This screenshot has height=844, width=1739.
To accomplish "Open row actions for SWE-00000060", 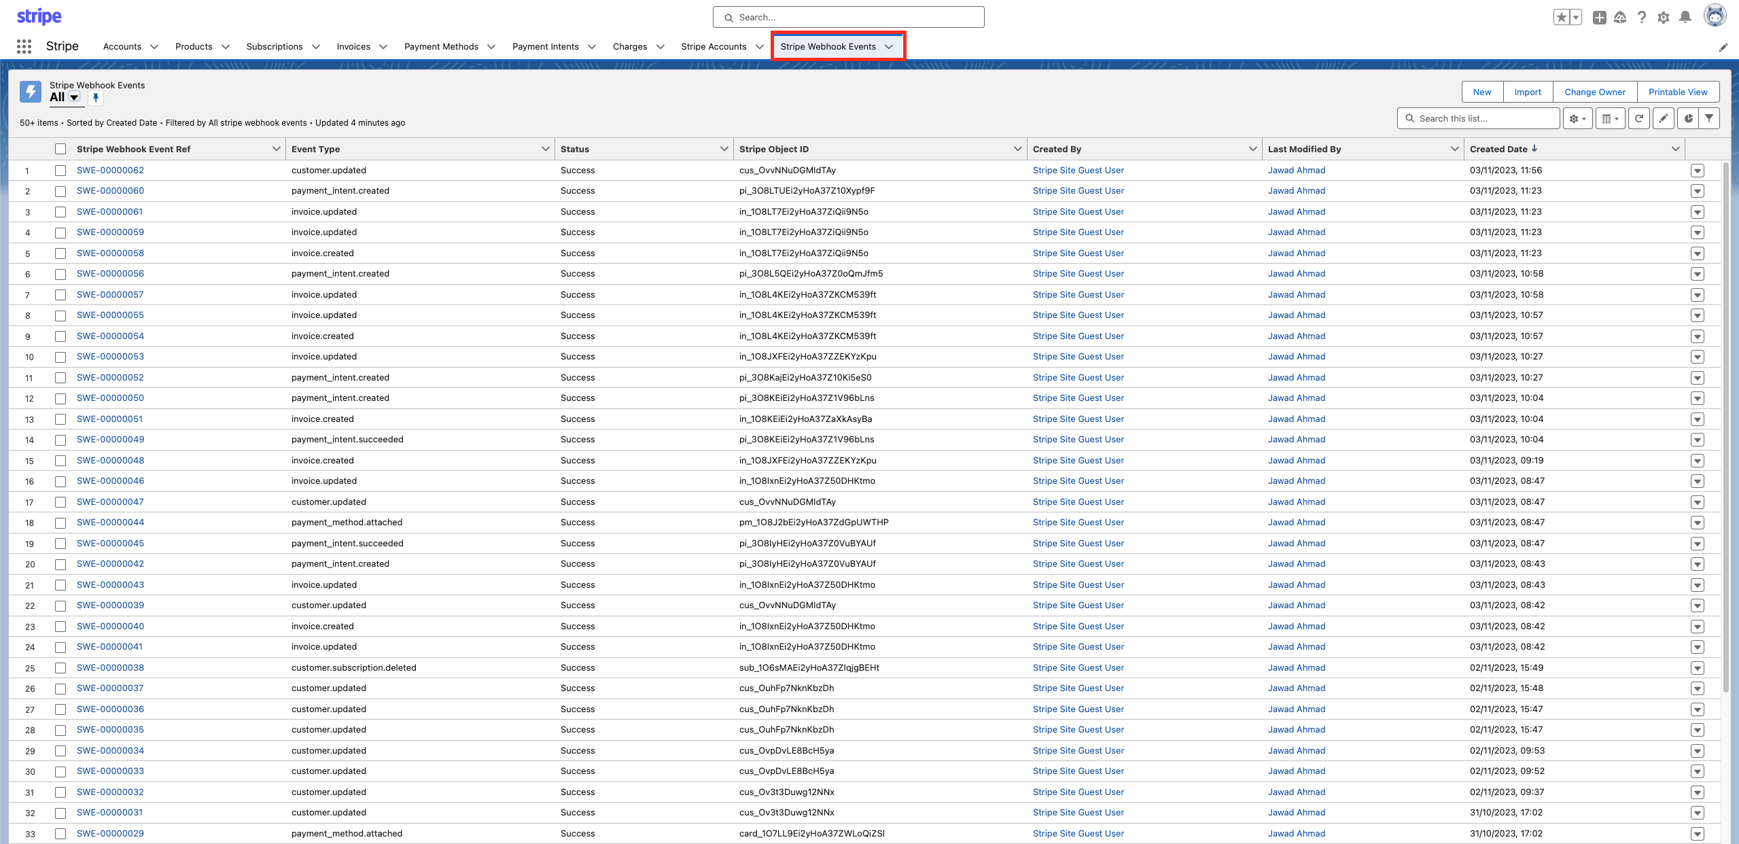I will 1697,191.
